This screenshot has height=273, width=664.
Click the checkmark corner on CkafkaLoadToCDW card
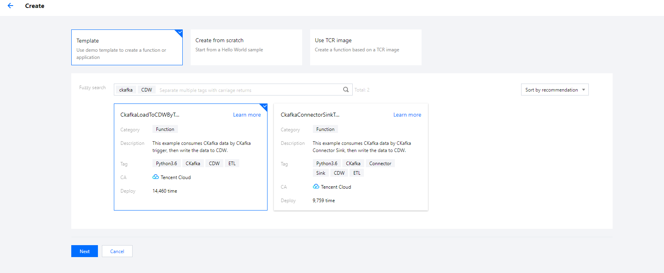coord(264,107)
